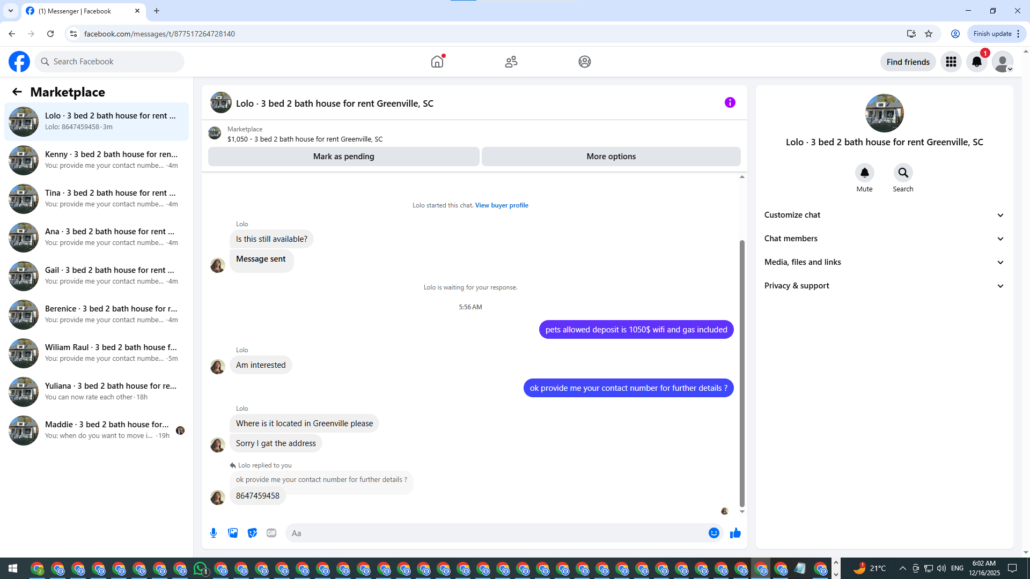Image resolution: width=1030 pixels, height=579 pixels.
Task: Open the Groups icon in top navigation
Action: 585,62
